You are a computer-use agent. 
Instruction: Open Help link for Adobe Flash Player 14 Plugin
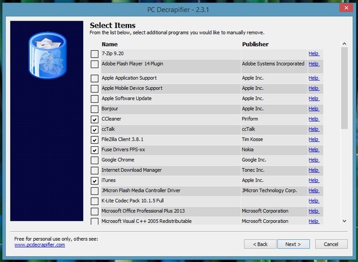pyautogui.click(x=314, y=64)
